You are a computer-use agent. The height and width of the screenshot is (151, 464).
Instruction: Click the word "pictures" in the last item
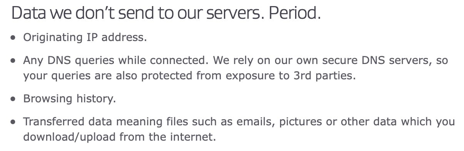coord(301,122)
